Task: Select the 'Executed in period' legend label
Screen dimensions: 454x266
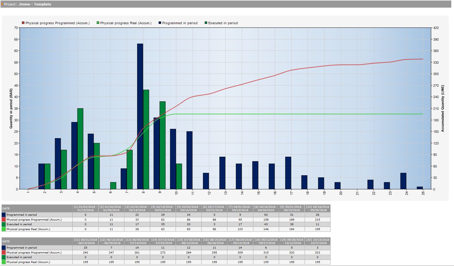Action: pos(223,23)
